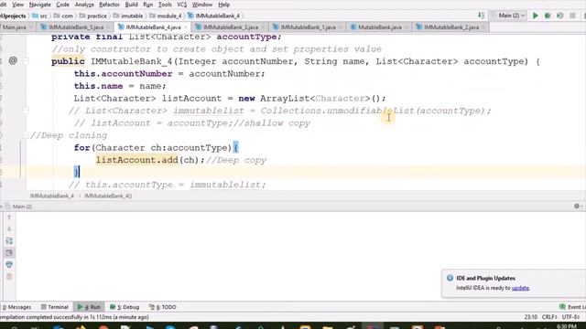Open the Window menu

tap(201, 5)
